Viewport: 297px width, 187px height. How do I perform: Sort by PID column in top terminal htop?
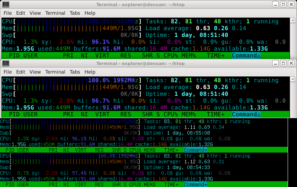coord(14,56)
